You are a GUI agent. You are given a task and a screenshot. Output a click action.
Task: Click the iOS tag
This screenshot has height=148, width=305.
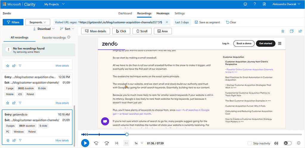point(21,94)
